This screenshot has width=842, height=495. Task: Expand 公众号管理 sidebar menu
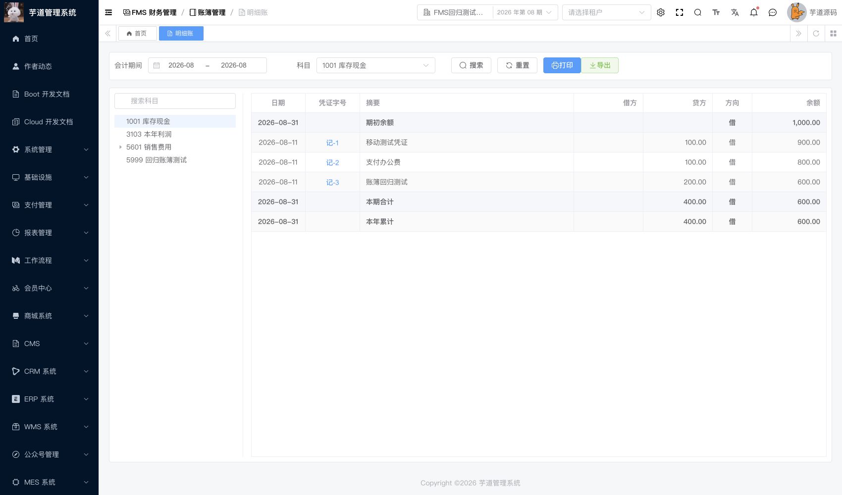coord(49,454)
